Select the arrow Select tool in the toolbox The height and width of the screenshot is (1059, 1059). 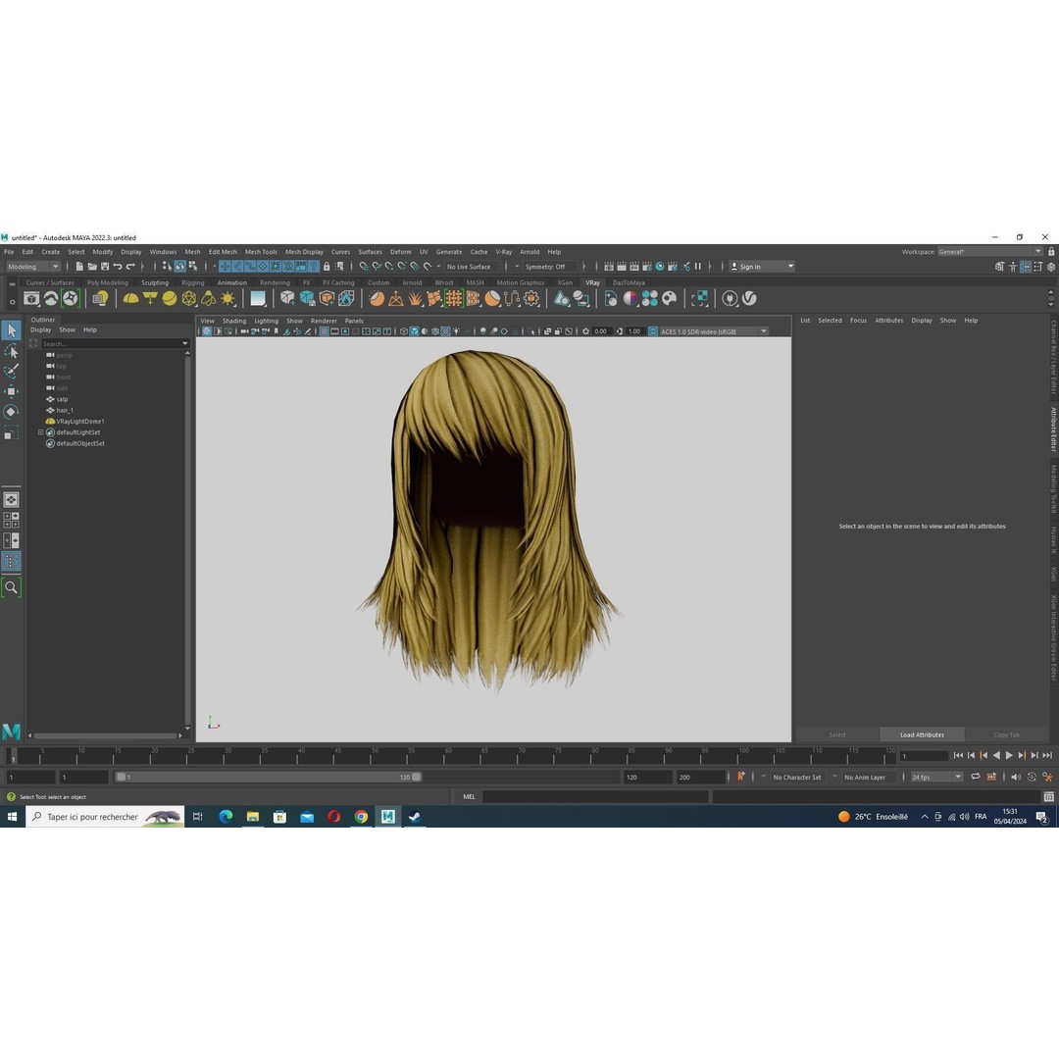coord(12,330)
